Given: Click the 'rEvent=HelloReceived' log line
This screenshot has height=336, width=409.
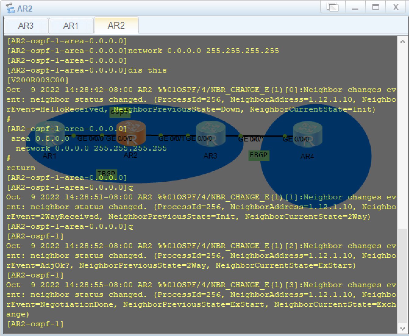Looking at the screenshot, I should coord(191,109).
